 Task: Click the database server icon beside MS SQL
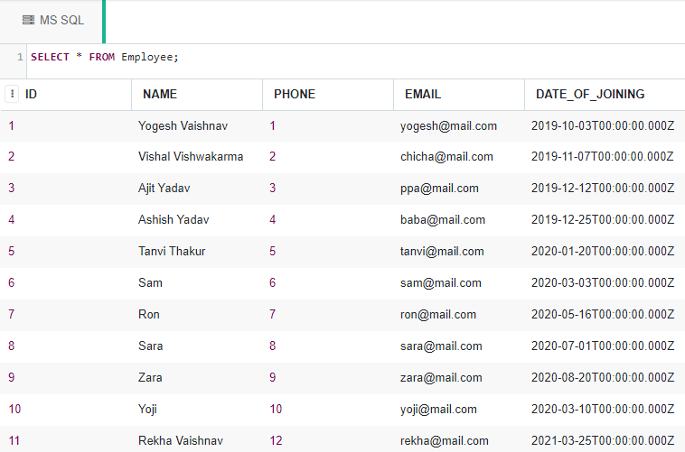(x=28, y=20)
